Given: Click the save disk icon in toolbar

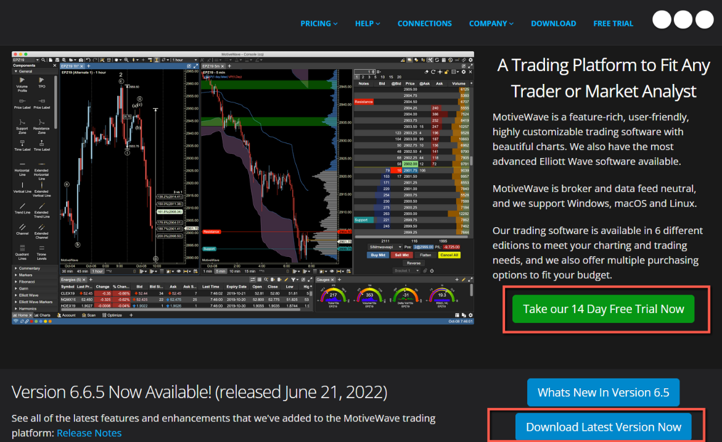Looking at the screenshot, I should point(57,60).
